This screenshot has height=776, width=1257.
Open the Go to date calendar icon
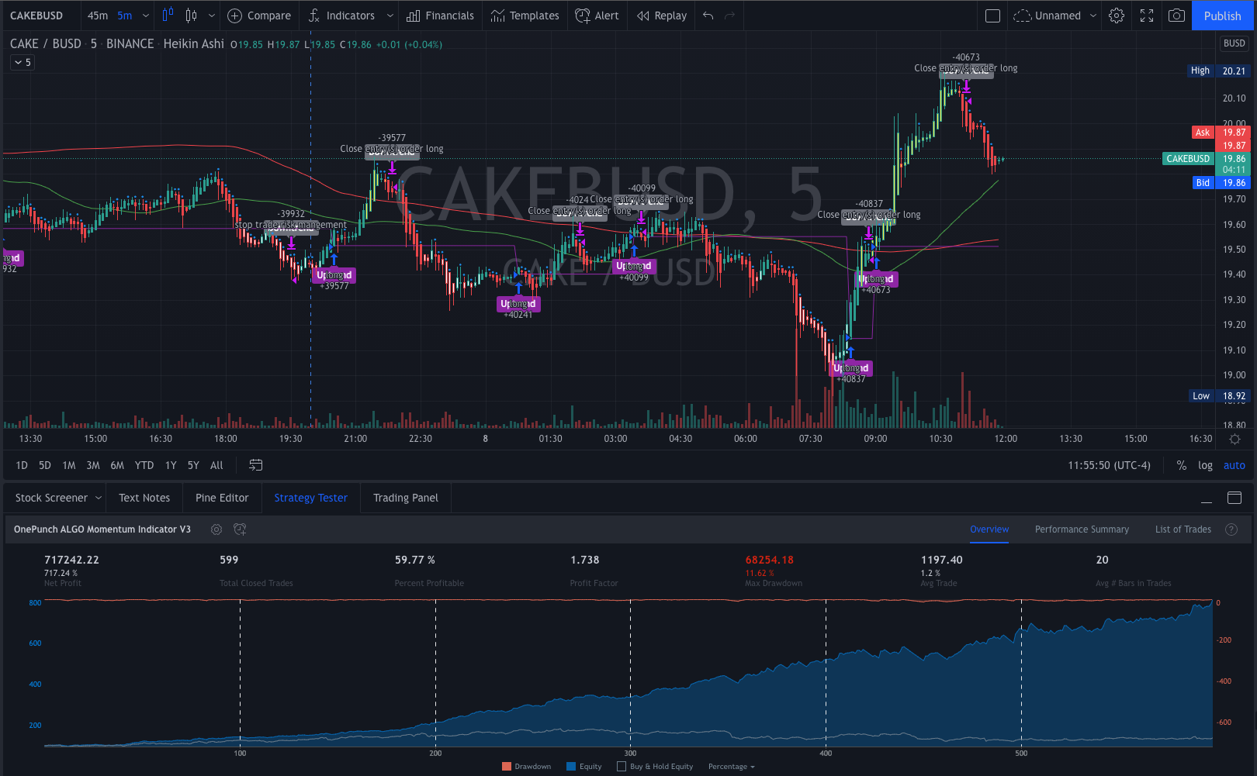tap(255, 465)
